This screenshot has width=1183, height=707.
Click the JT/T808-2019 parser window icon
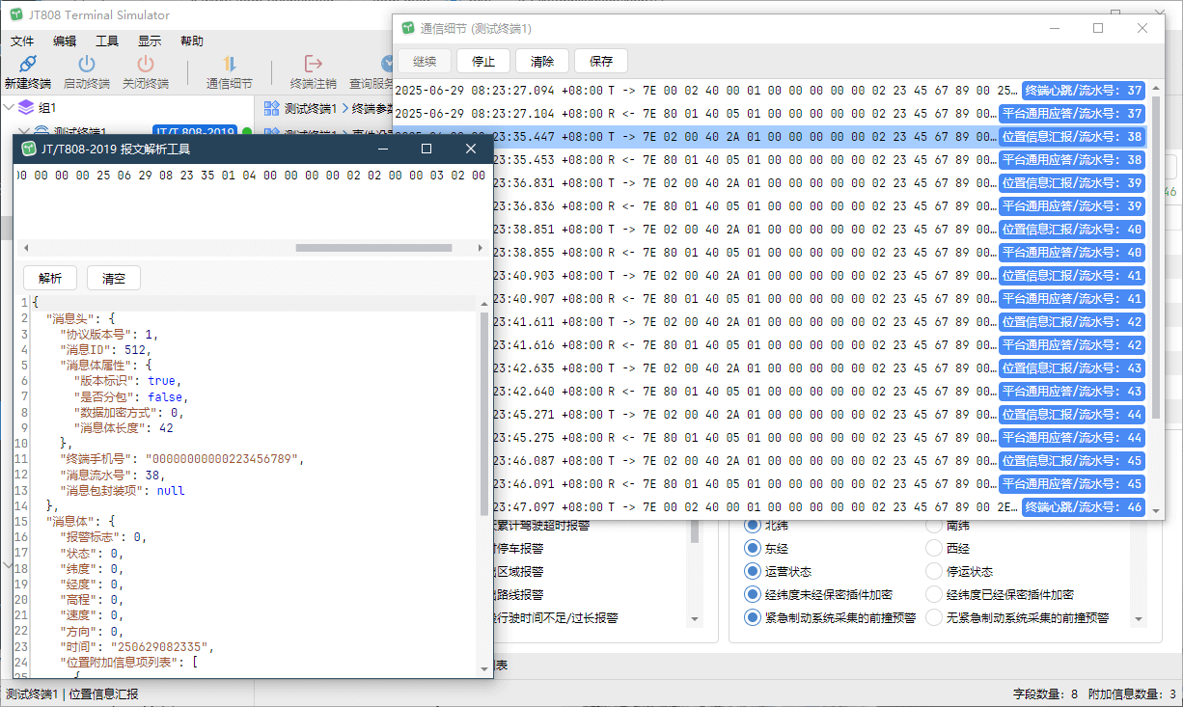click(29, 149)
